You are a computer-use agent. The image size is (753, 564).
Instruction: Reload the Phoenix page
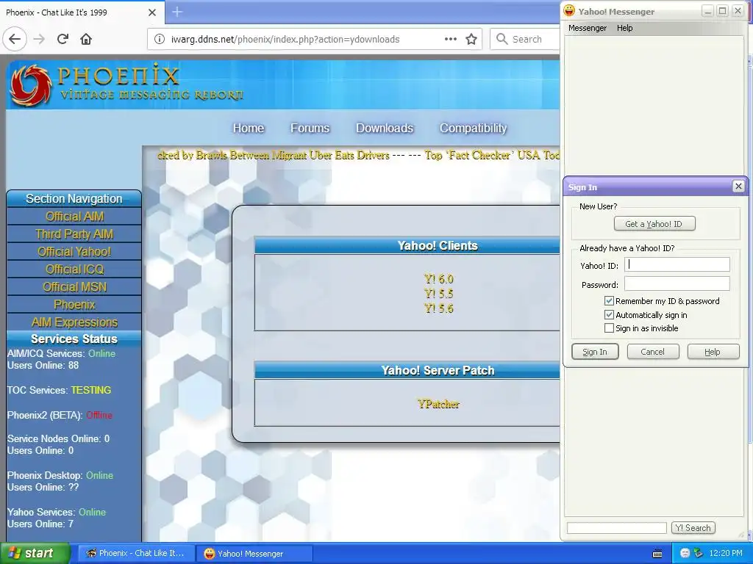tap(63, 39)
